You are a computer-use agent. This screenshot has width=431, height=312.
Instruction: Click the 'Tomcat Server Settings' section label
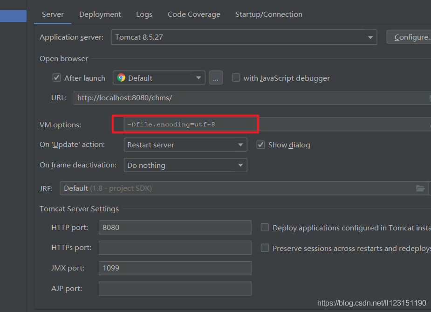tap(79, 209)
